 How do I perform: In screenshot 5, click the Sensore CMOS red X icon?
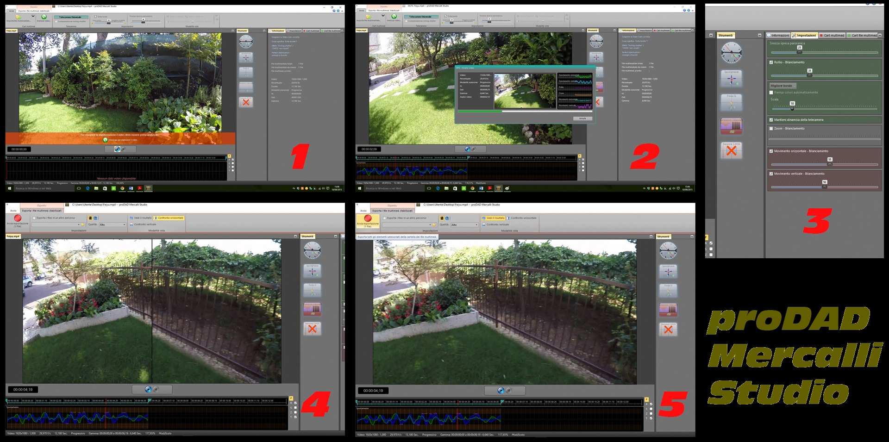(668, 329)
